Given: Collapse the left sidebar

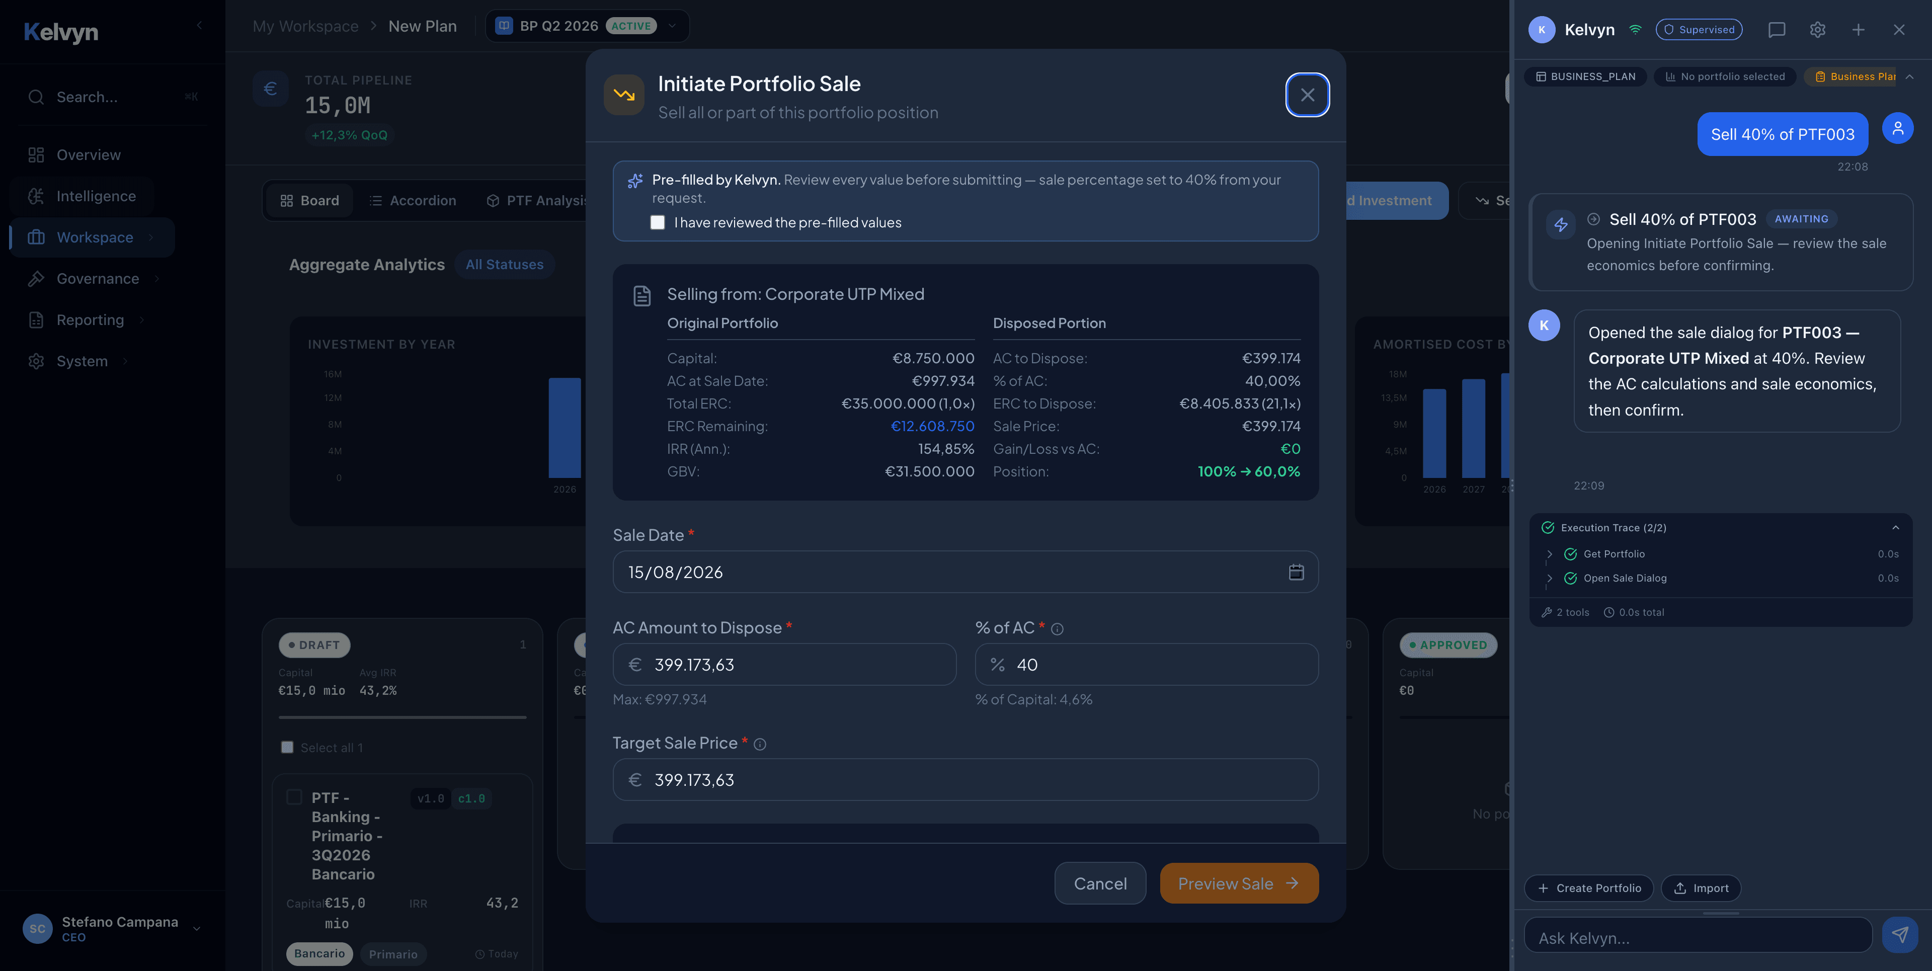Looking at the screenshot, I should pos(200,26).
